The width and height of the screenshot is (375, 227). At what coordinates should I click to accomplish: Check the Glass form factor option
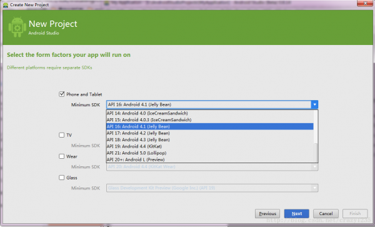click(x=61, y=178)
